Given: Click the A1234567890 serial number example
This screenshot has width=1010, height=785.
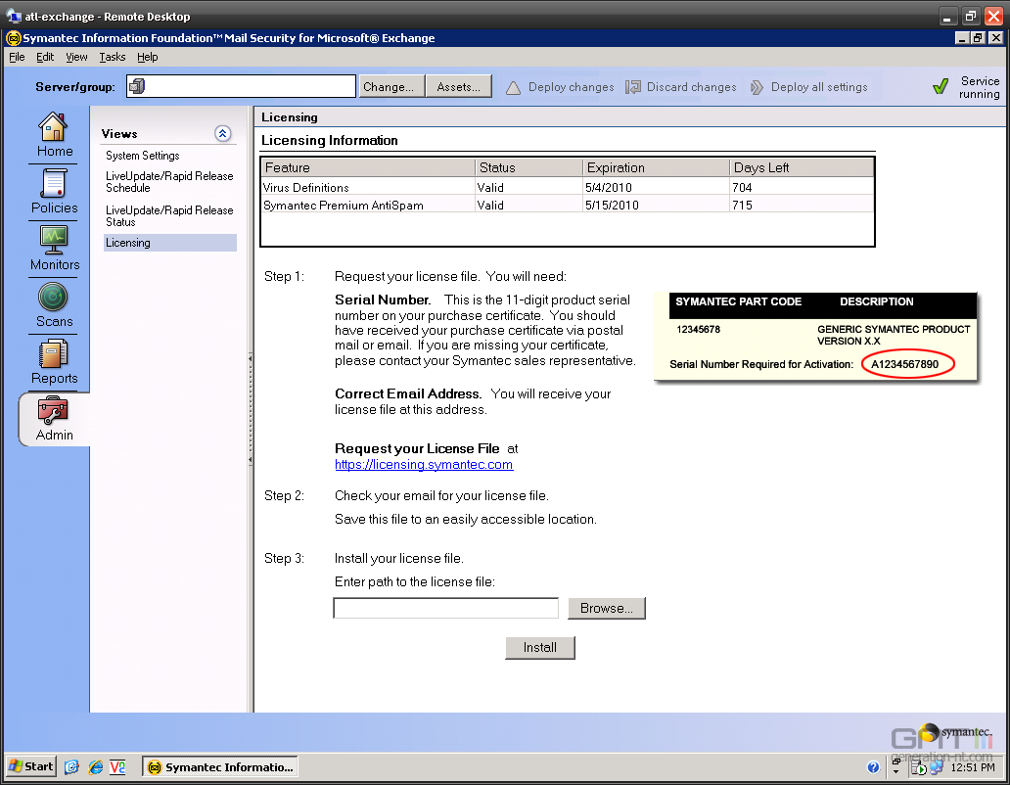Looking at the screenshot, I should coord(904,364).
